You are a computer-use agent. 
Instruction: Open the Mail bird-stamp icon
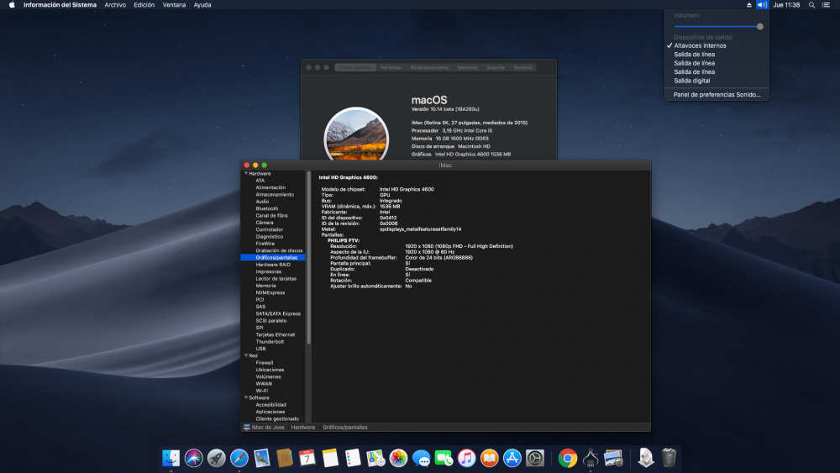[x=262, y=458]
